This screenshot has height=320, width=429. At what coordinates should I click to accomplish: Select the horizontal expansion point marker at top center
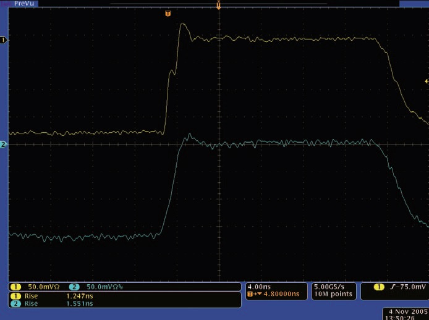click(x=218, y=5)
